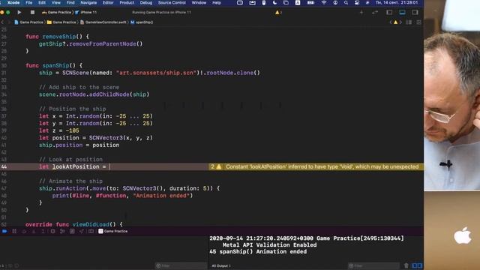The image size is (480, 270).
Task: Click line number 44 in gutter
Action: 4,166
